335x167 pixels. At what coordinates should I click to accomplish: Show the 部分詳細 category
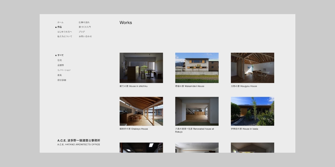click(62, 80)
